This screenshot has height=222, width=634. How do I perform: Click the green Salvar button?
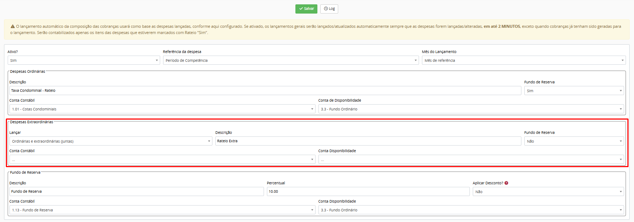pyautogui.click(x=306, y=9)
